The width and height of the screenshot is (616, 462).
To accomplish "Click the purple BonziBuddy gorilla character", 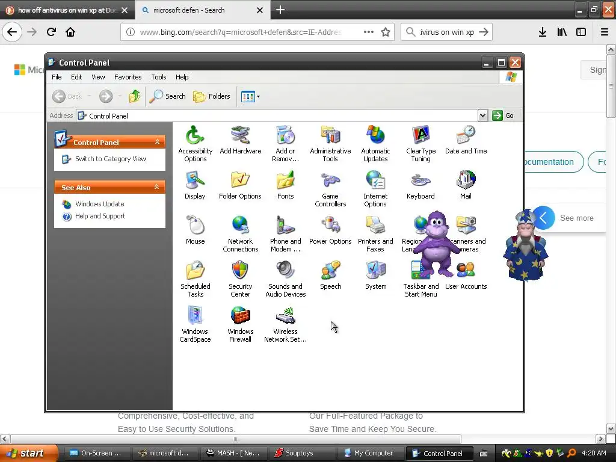I will tap(437, 244).
